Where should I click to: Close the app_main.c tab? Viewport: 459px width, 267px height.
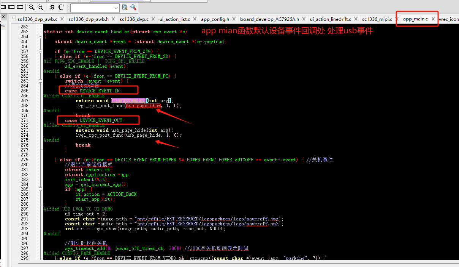point(433,19)
